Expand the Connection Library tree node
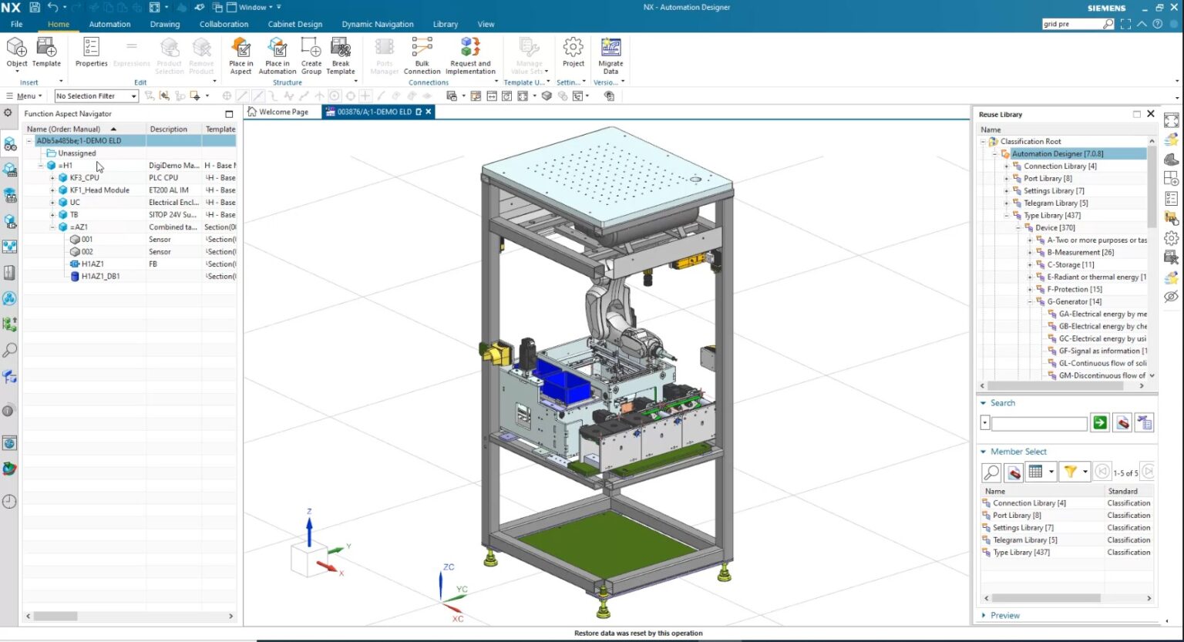 [x=1006, y=166]
